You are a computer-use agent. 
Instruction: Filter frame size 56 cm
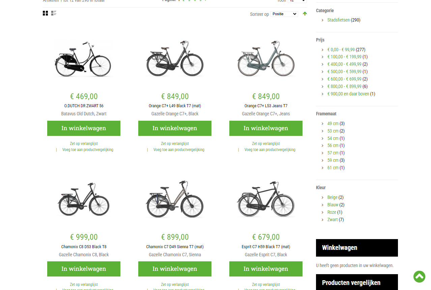tap(333, 146)
